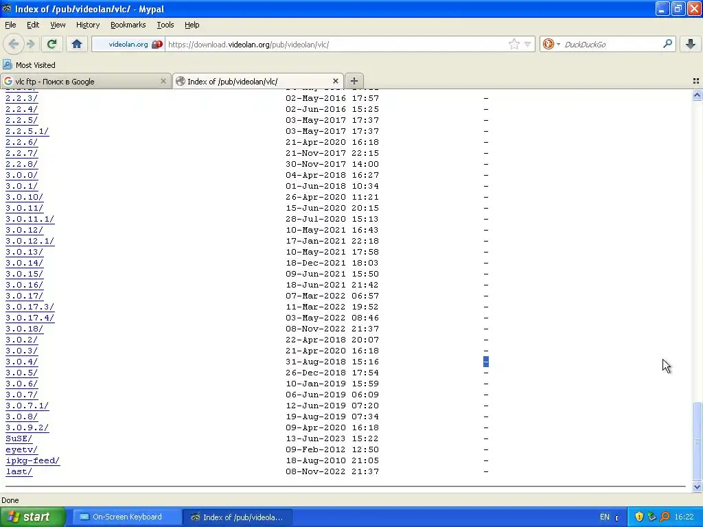
Task: Click the EN language indicator
Action: click(x=604, y=517)
